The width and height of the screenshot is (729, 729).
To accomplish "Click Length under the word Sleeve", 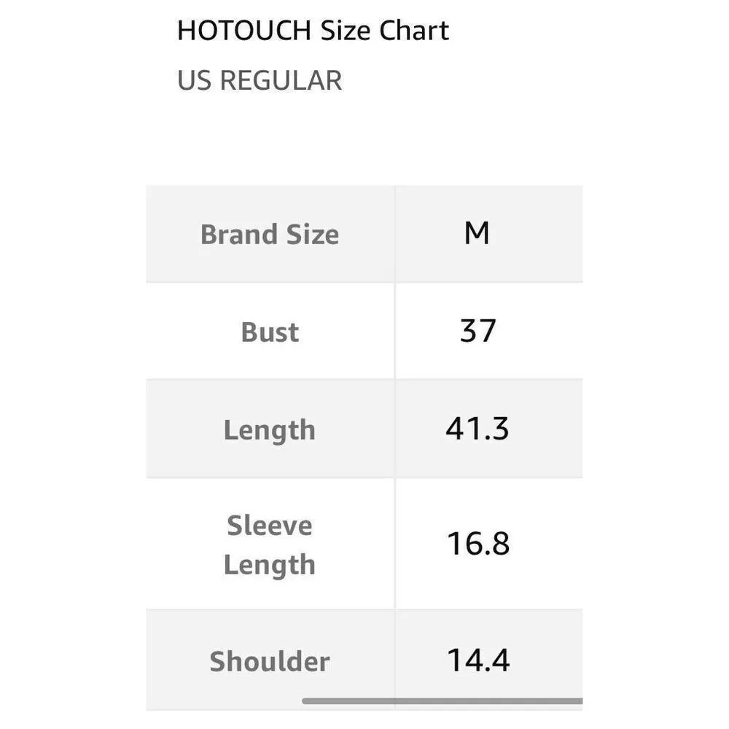I will (270, 565).
